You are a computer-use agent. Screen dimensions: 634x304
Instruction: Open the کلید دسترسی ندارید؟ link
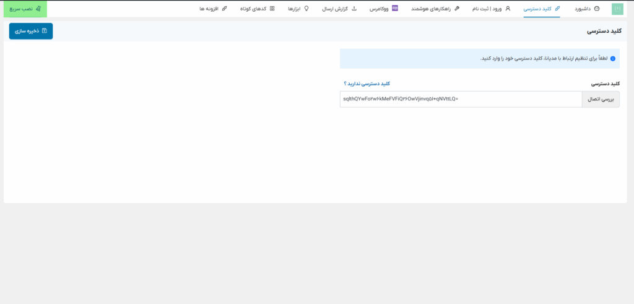[x=367, y=83]
